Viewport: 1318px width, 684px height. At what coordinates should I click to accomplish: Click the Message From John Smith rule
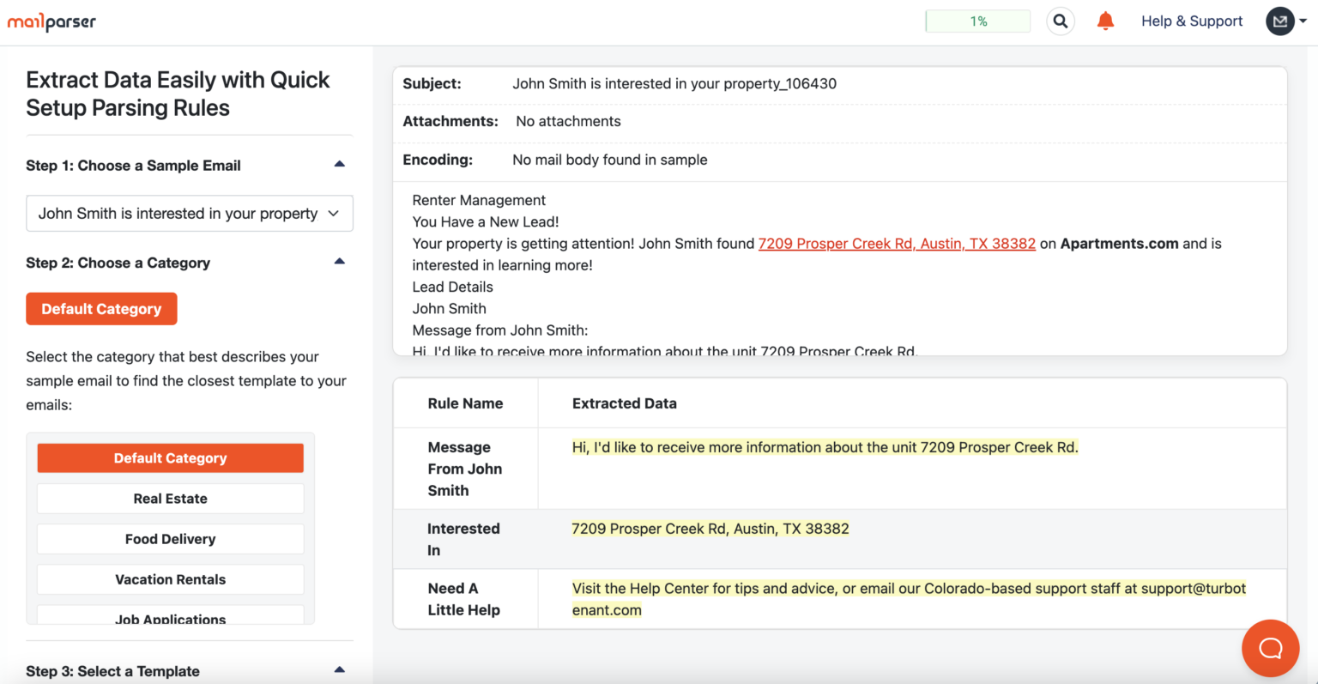pos(464,469)
